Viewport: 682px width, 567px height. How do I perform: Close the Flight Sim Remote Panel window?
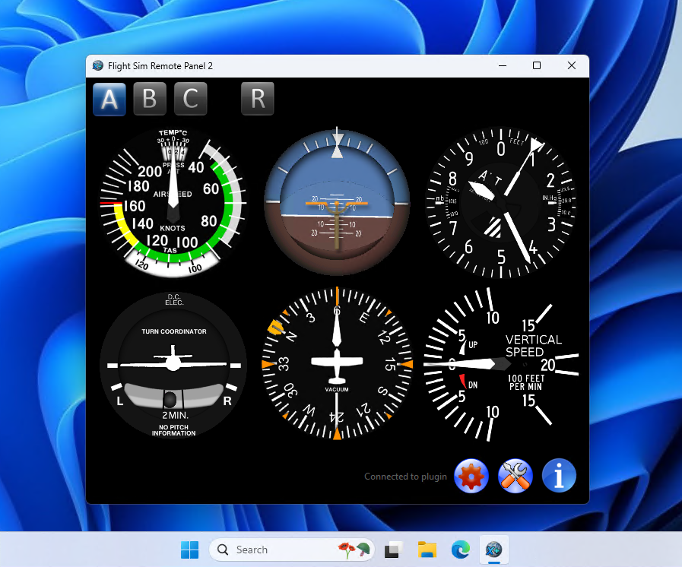pyautogui.click(x=572, y=65)
